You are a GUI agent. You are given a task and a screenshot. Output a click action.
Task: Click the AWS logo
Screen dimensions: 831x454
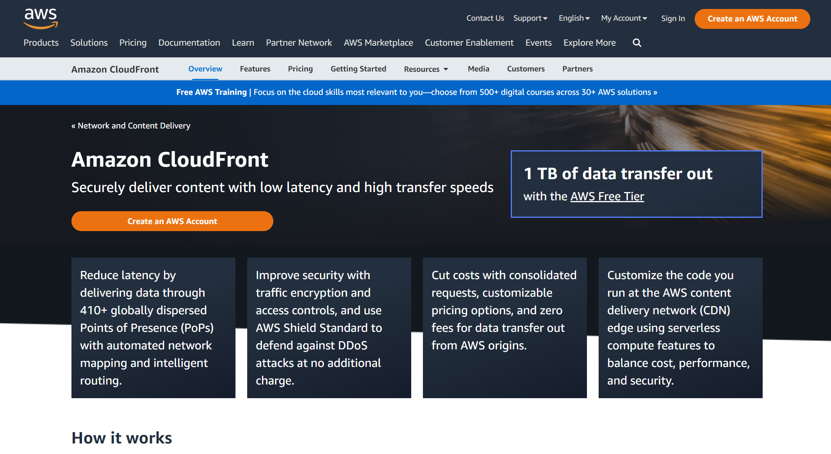41,18
